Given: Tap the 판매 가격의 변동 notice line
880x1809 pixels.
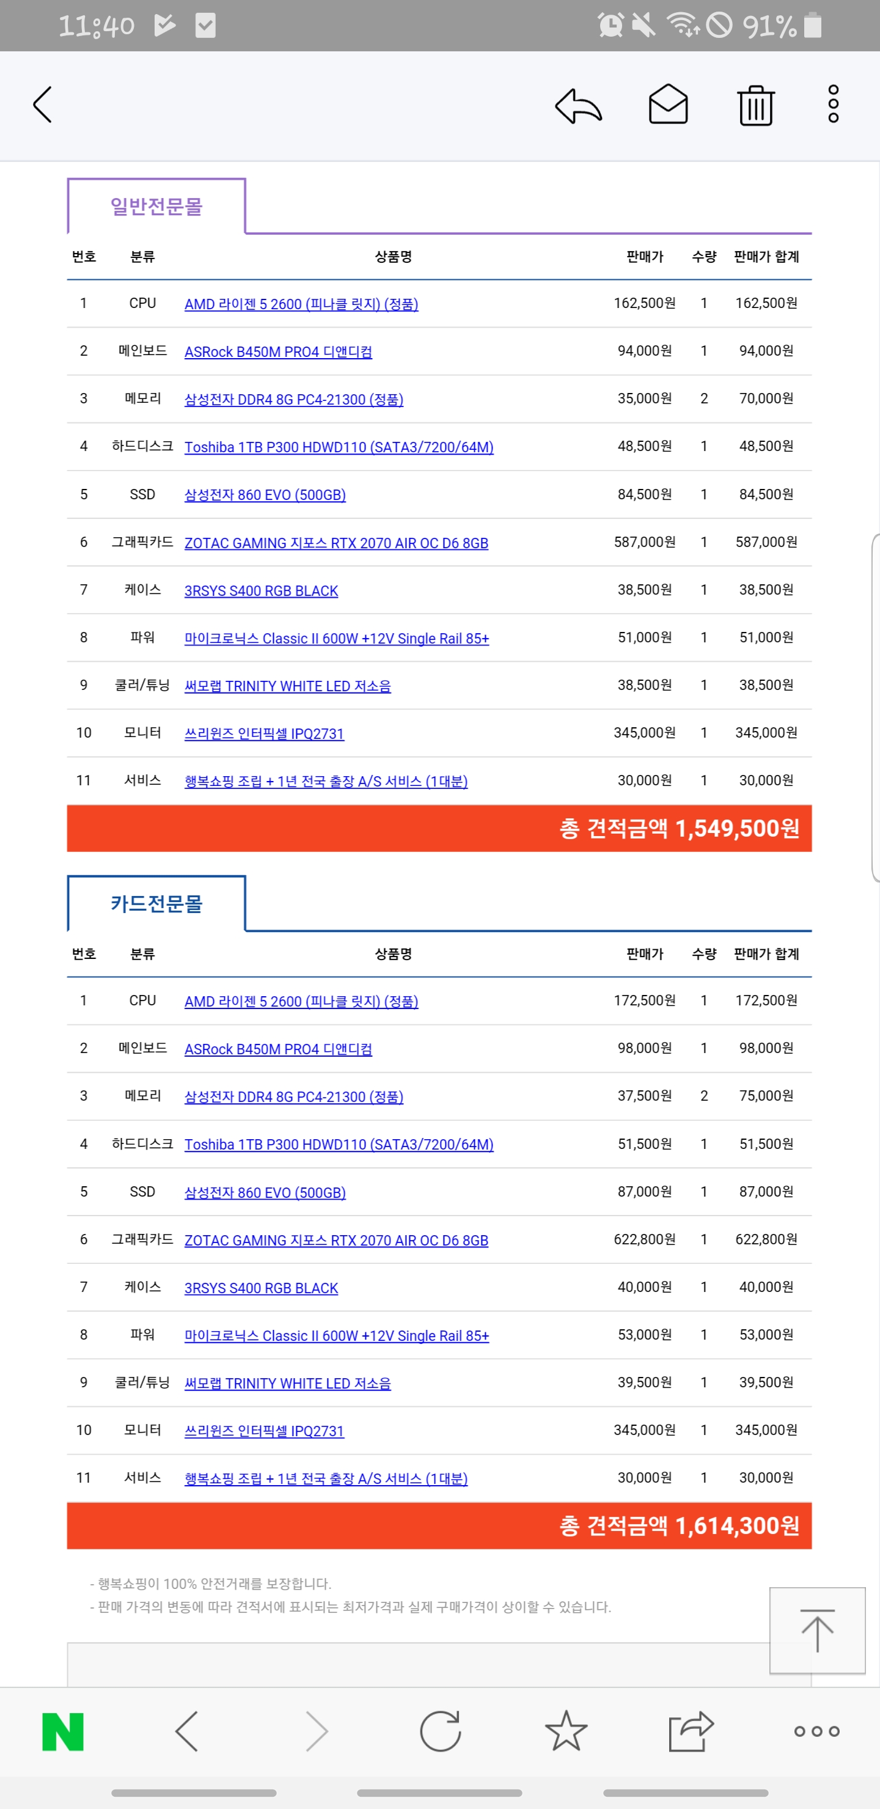Looking at the screenshot, I should coord(350,1607).
